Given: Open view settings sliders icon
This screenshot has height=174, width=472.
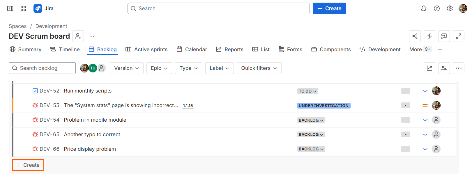Looking at the screenshot, I should coord(444,68).
